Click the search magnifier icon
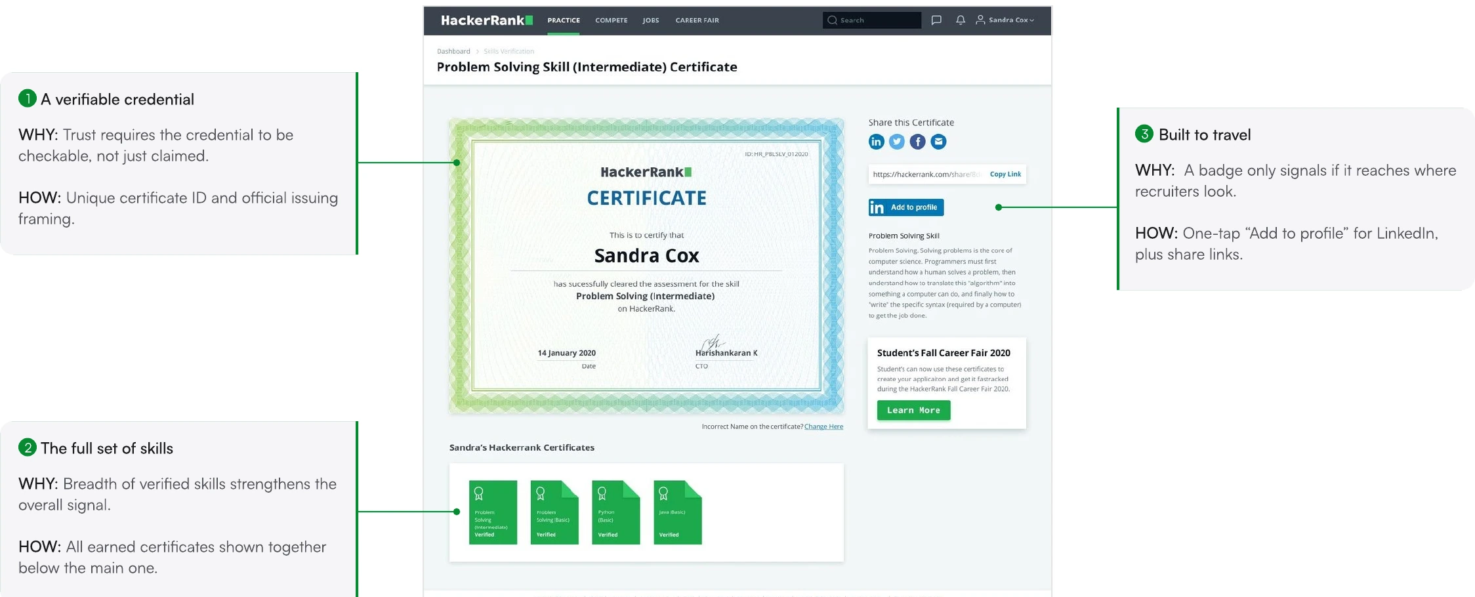The height and width of the screenshot is (597, 1475). coord(832,20)
